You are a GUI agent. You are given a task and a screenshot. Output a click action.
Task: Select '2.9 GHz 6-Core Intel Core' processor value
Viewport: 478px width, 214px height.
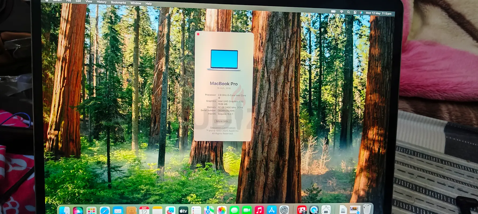coord(232,95)
